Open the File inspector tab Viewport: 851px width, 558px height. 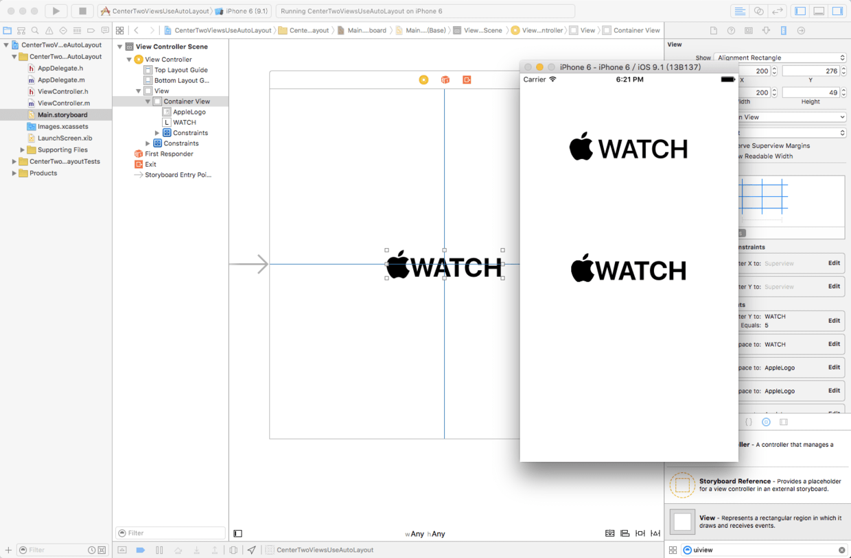click(714, 31)
